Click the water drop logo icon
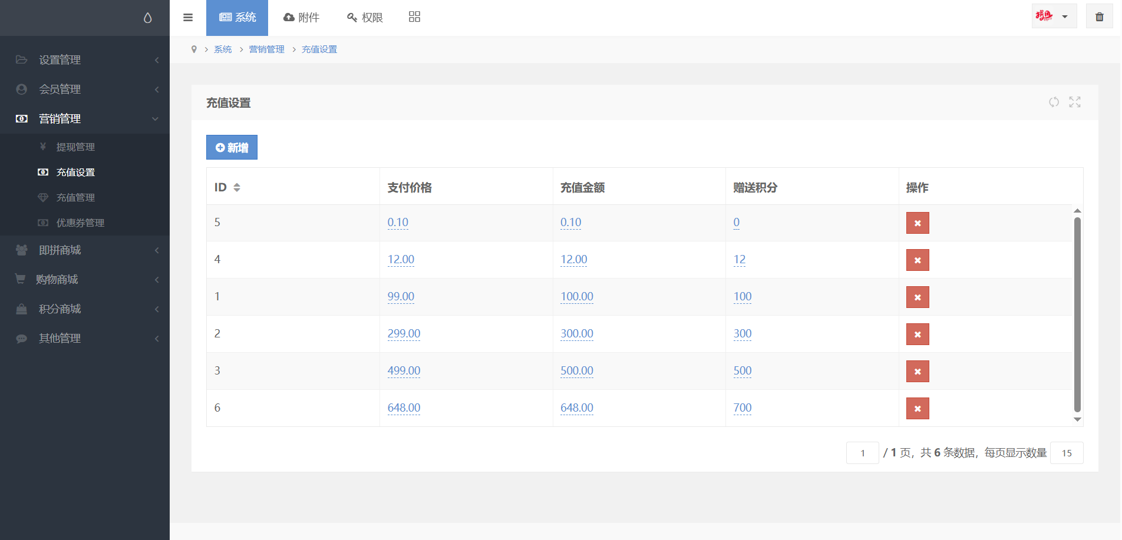The image size is (1122, 540). tap(147, 18)
